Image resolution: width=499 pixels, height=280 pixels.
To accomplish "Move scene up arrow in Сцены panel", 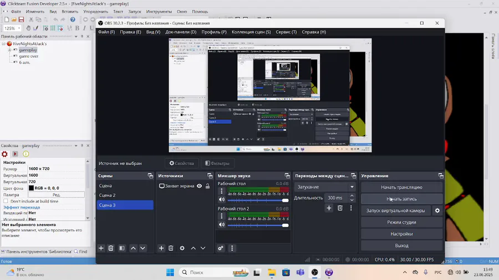I will coord(133,248).
